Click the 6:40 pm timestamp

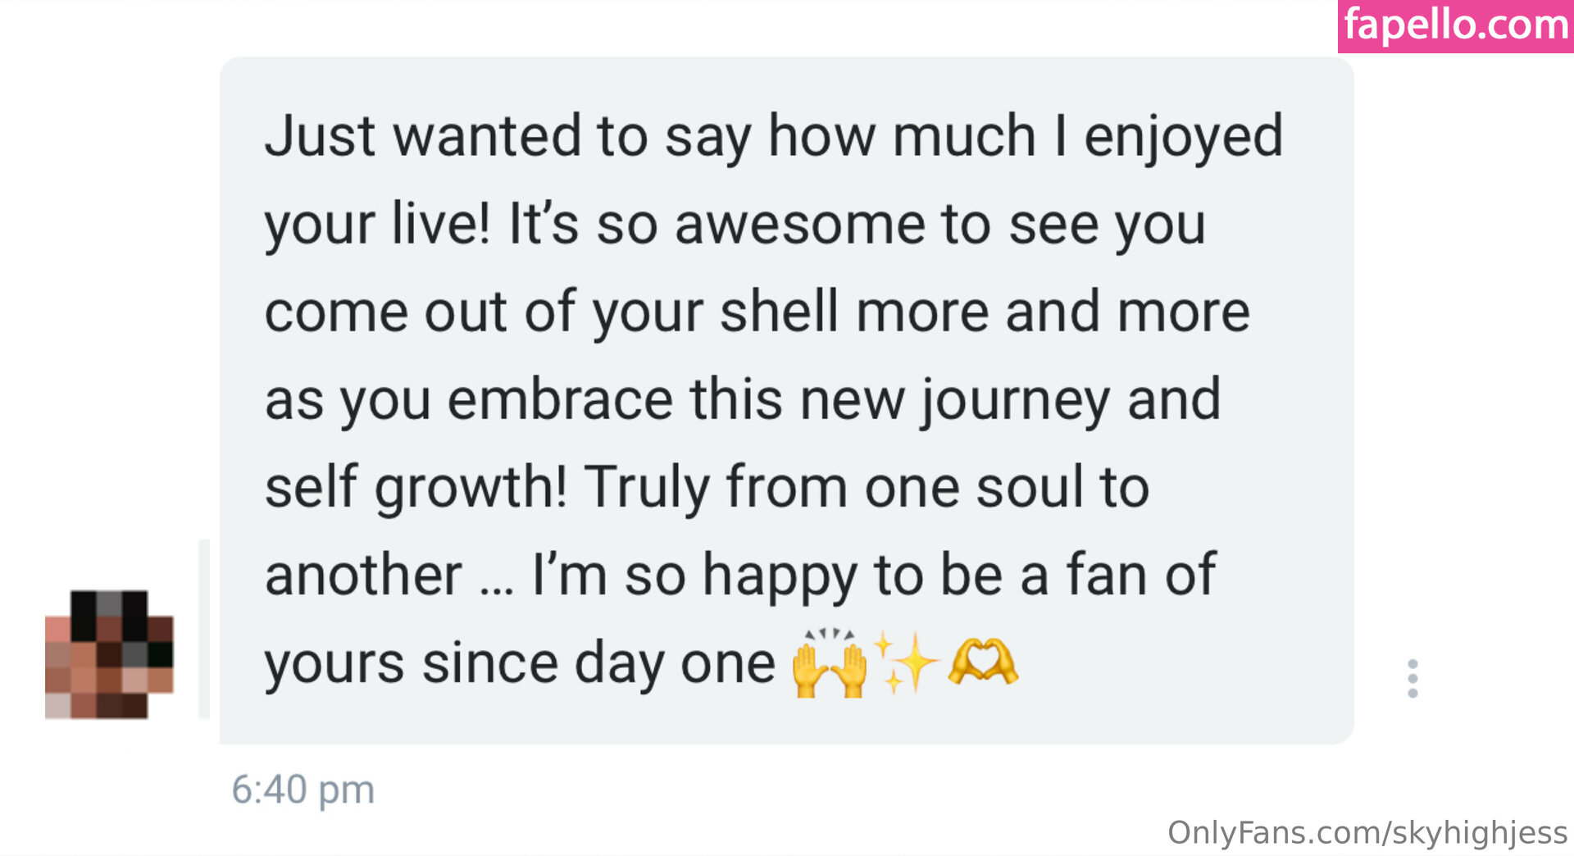[x=303, y=790]
